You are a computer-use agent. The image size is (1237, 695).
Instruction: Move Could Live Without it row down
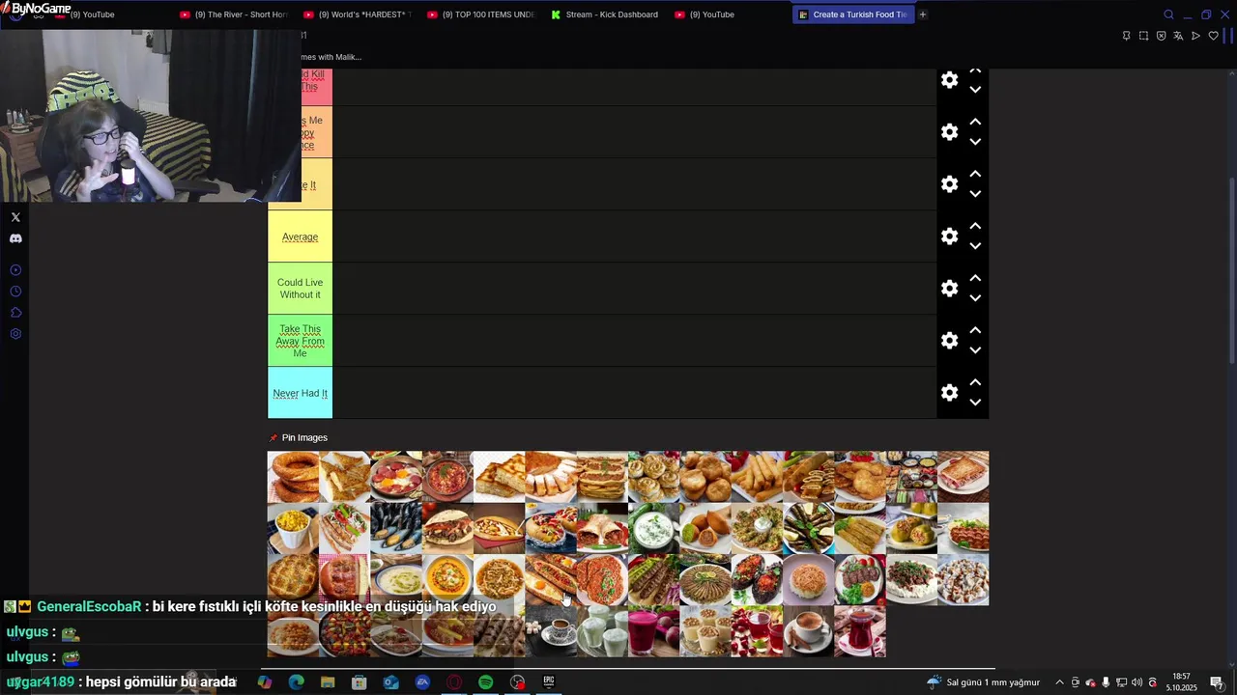coord(975,298)
